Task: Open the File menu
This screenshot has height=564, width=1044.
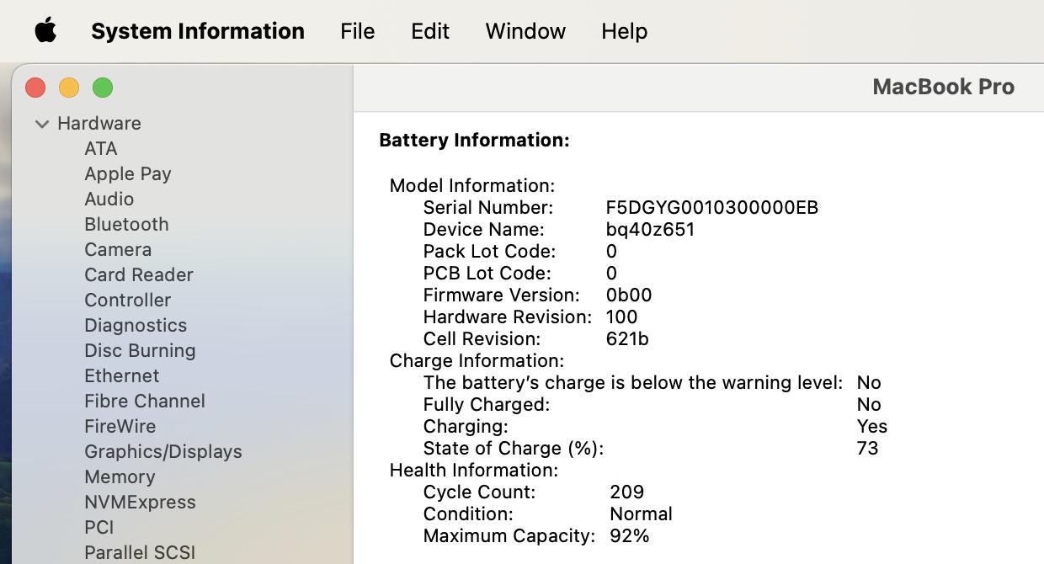Action: pyautogui.click(x=357, y=31)
